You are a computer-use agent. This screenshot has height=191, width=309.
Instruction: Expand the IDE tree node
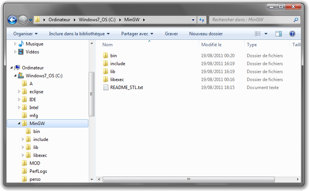pos(19,100)
